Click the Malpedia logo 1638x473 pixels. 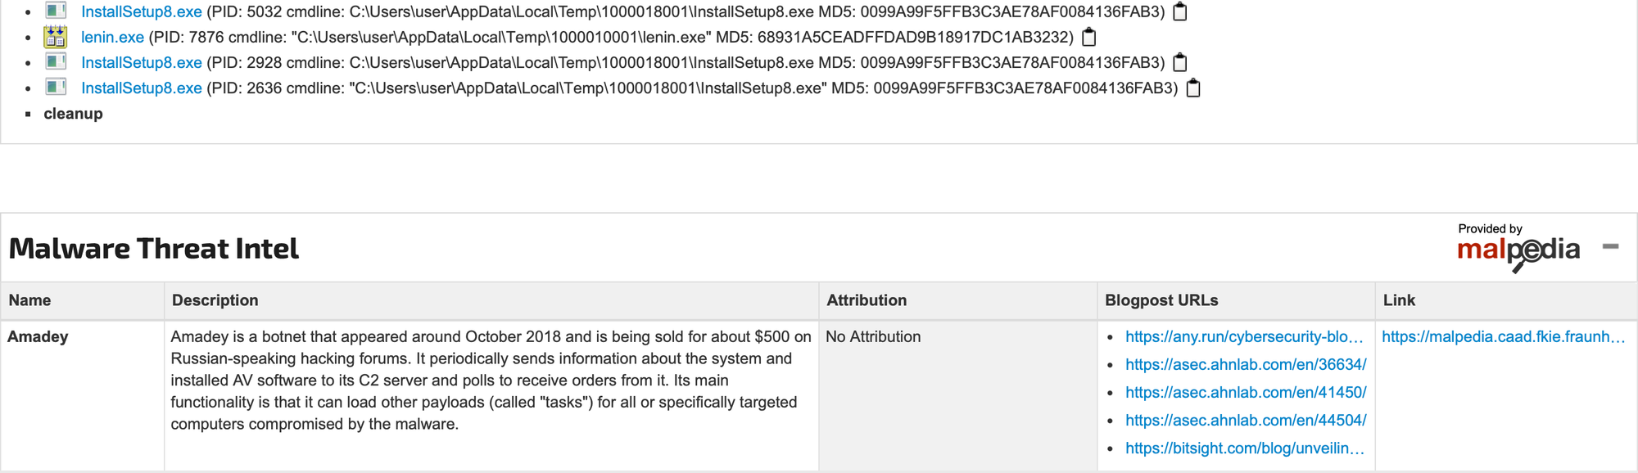[1518, 248]
